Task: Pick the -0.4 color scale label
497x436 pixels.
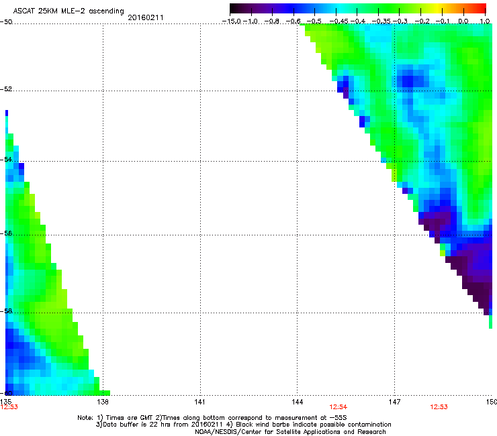Action: tap(358, 21)
